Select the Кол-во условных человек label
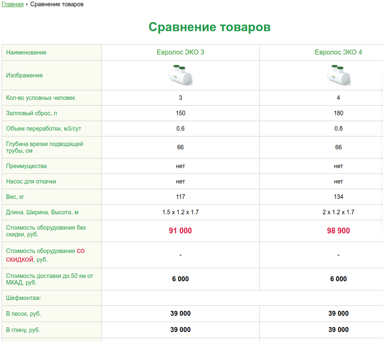This screenshot has height=342, width=383. [40, 98]
